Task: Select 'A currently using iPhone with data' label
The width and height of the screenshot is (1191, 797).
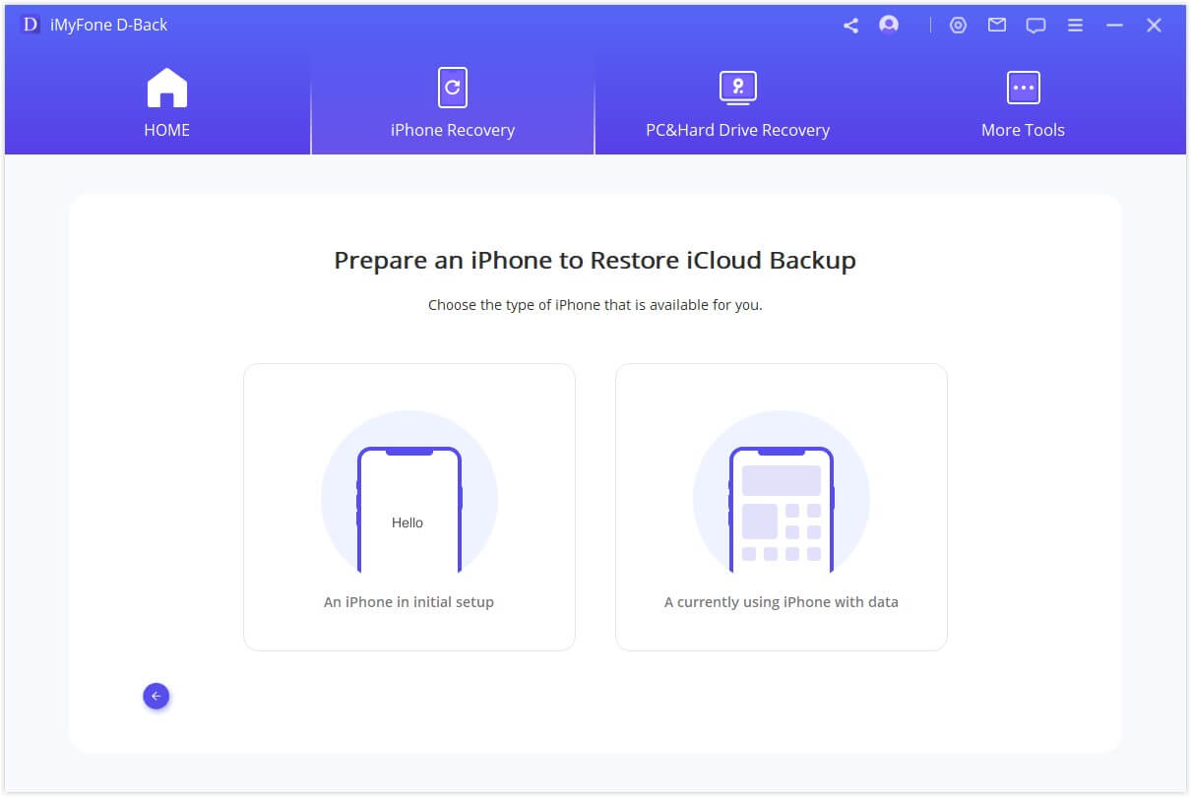Action: [x=782, y=602]
